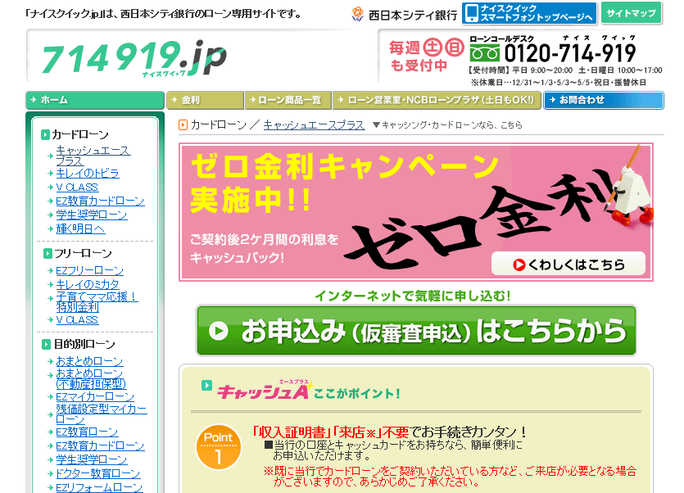Click the くわしくはこちら button
The image size is (684, 493).
point(568,264)
